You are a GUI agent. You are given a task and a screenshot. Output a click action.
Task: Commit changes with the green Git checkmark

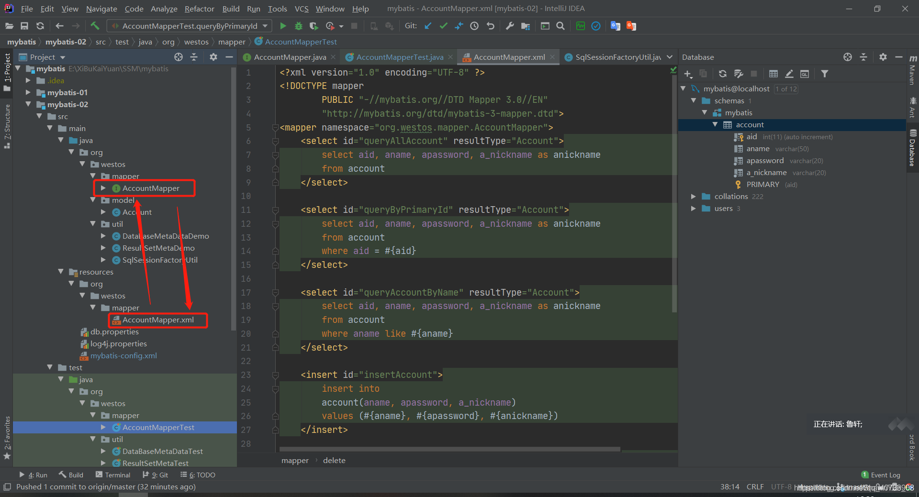pyautogui.click(x=443, y=26)
